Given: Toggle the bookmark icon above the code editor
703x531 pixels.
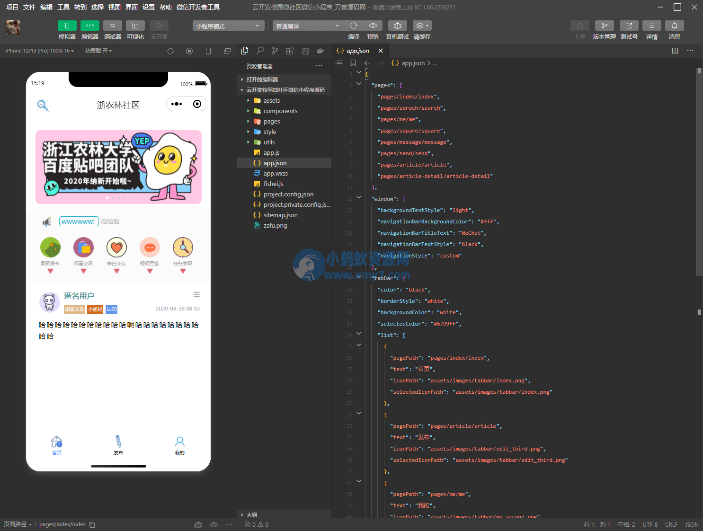Looking at the screenshot, I should [352, 63].
